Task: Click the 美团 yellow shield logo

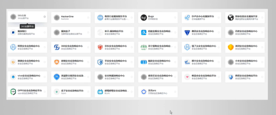Action: (231, 47)
